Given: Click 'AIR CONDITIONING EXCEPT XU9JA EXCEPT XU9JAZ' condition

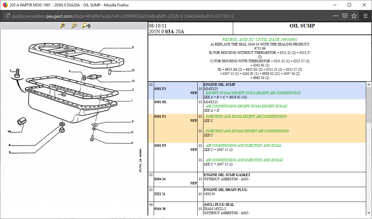Looking at the screenshot, I should pos(245,106).
